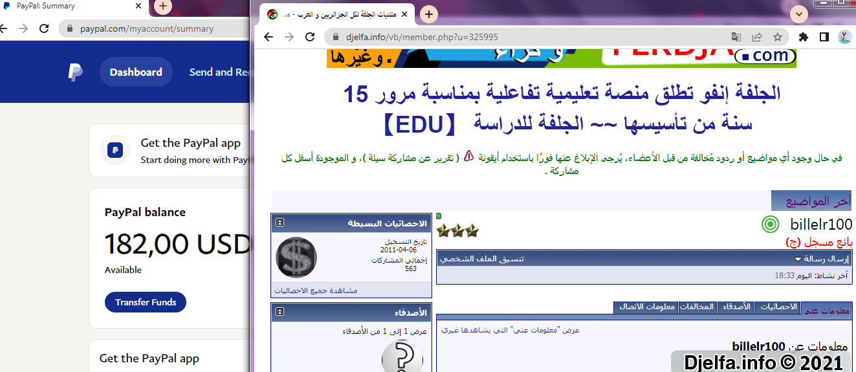This screenshot has width=856, height=372.
Task: Open the translate page icon in address bar
Action: point(736,37)
